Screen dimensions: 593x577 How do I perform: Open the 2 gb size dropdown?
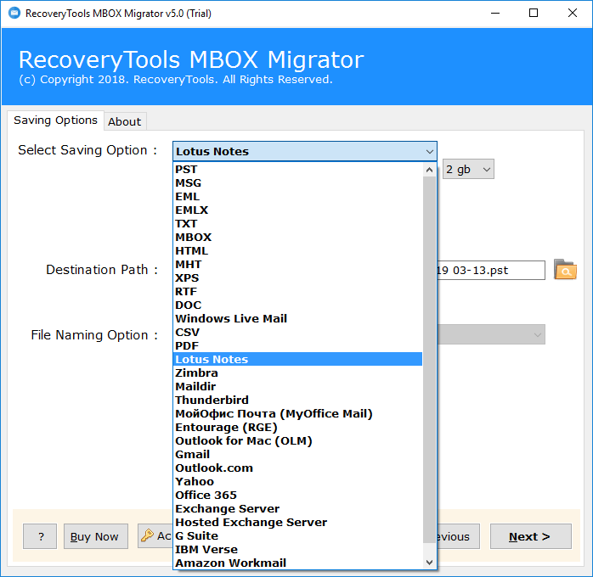[468, 169]
